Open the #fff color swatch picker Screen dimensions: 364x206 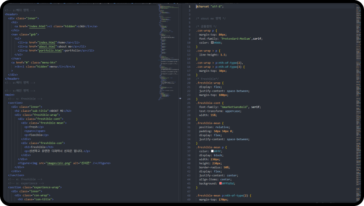[212, 151]
